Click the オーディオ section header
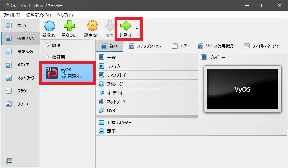Screen dimensions: 288x168 pos(147,93)
